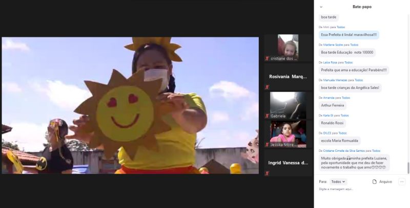Click the chat panel vertical scrollbar
This screenshot has width=410, height=208.
tap(408, 167)
